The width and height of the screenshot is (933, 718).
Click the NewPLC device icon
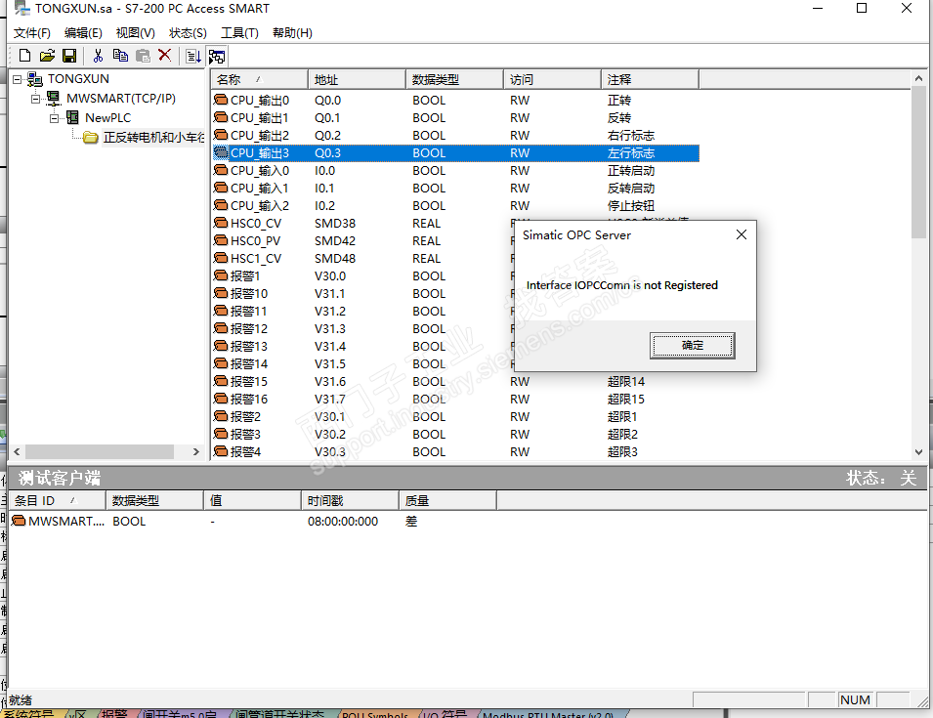point(72,118)
